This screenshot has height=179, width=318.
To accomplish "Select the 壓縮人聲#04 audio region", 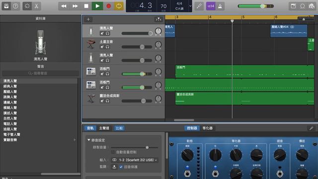I will 289,31.
